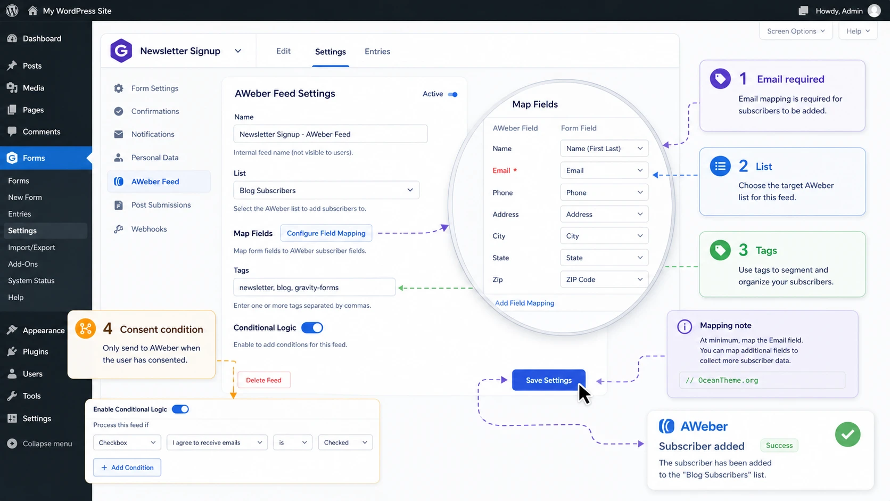Click the Notifications envelope icon

pos(119,134)
